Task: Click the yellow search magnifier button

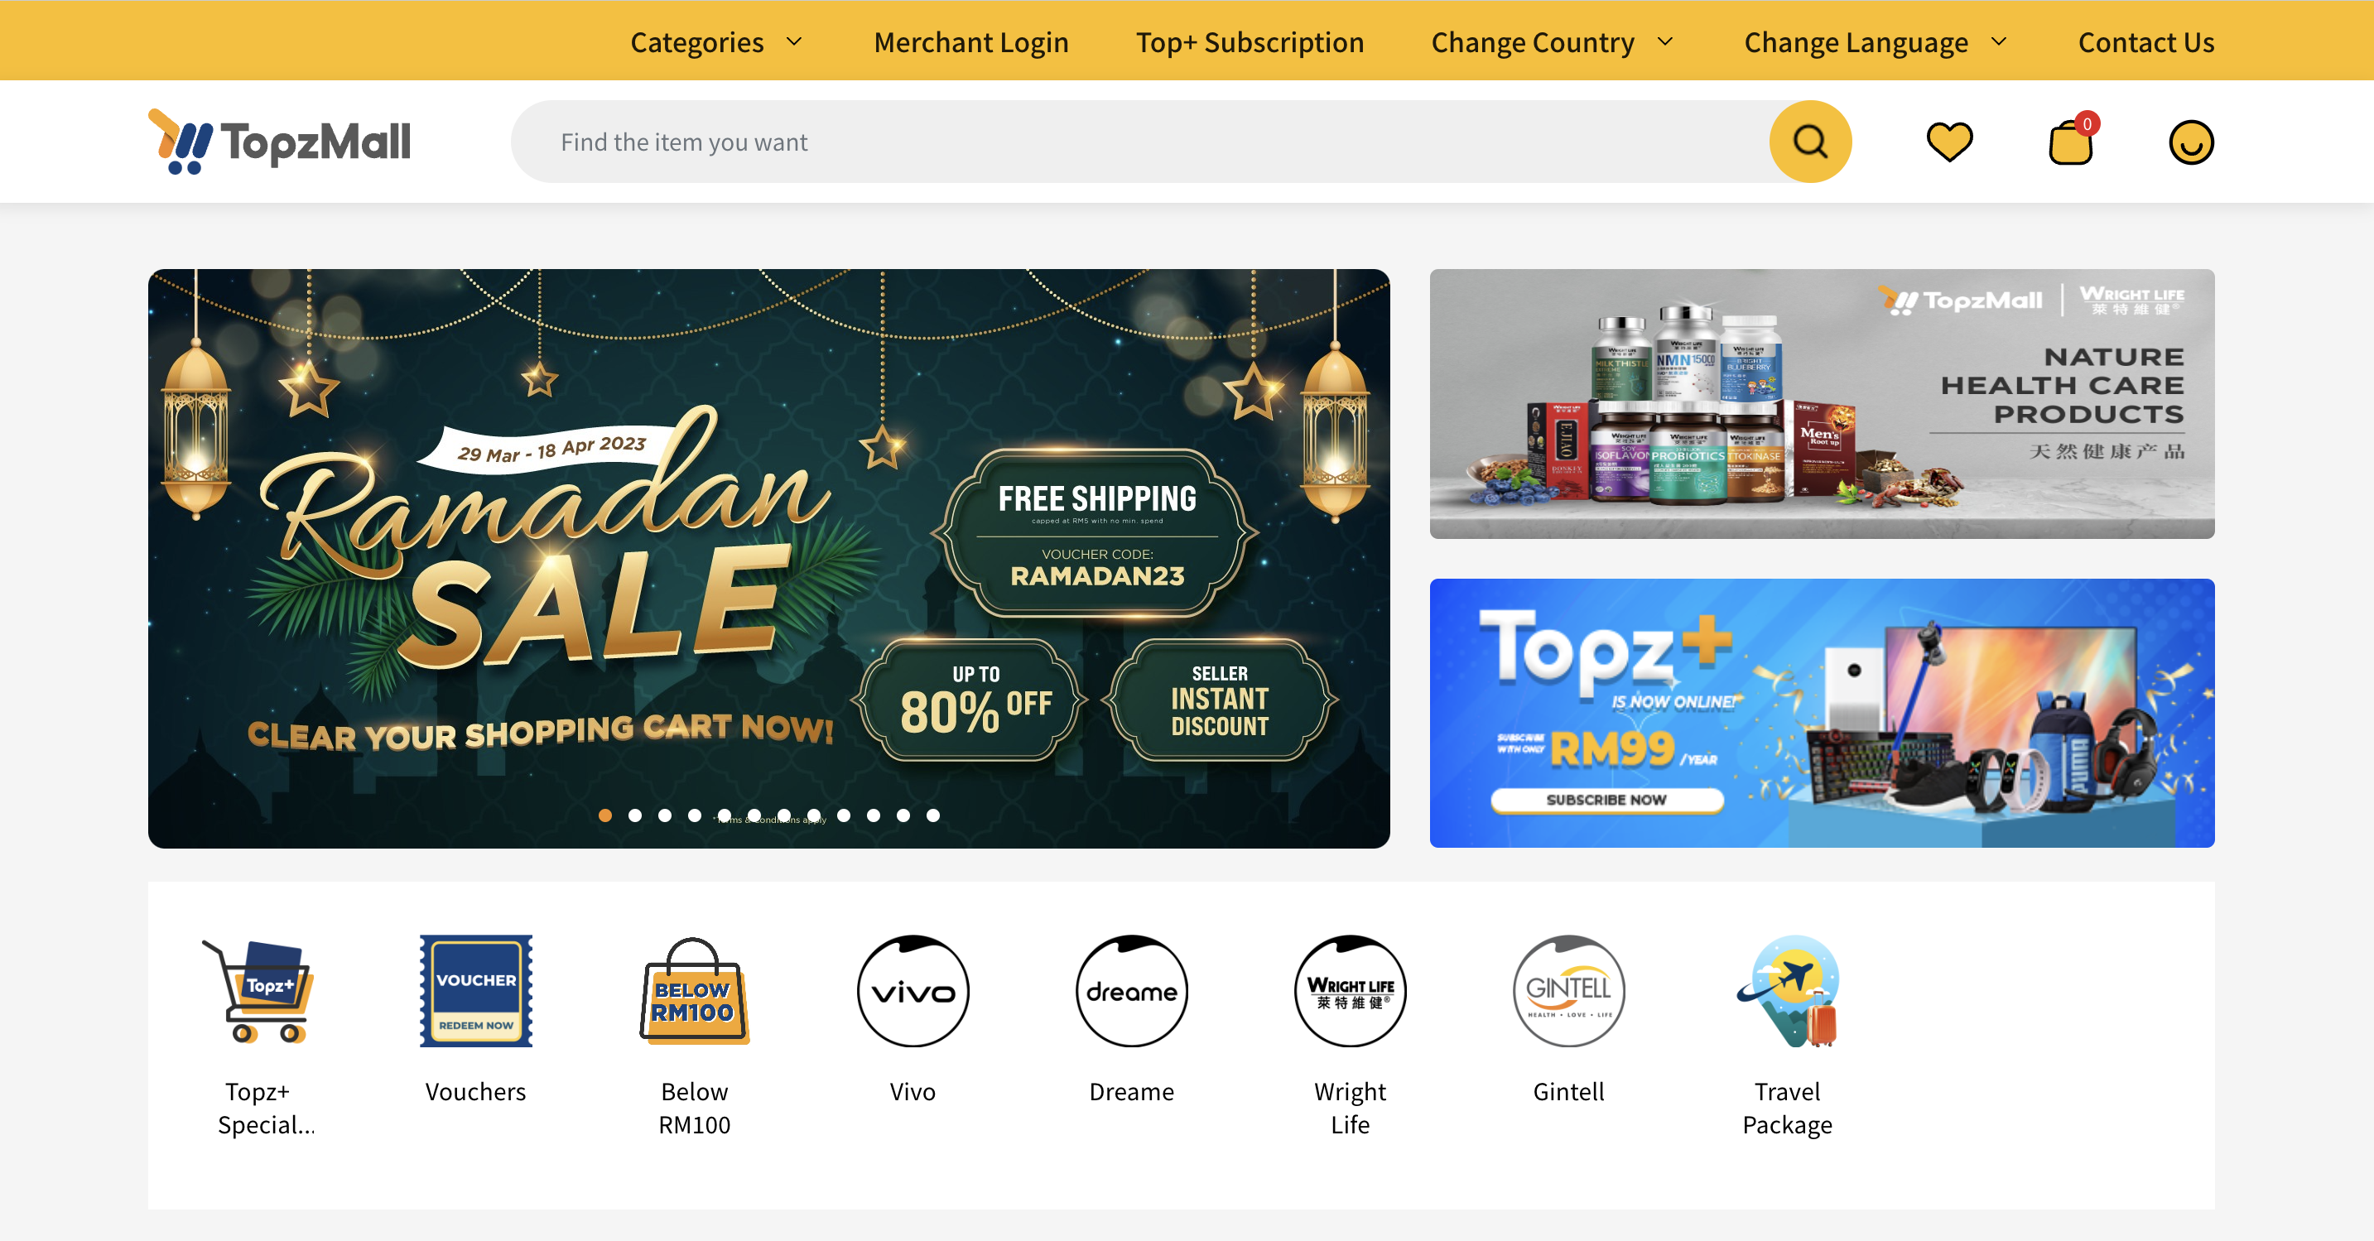Action: pos(1810,141)
